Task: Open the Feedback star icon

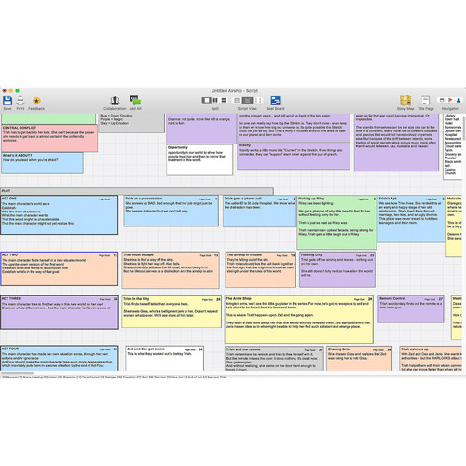Action: [36, 101]
